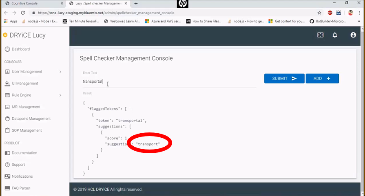Open a new browser tab
The width and height of the screenshot is (365, 196).
136,4
